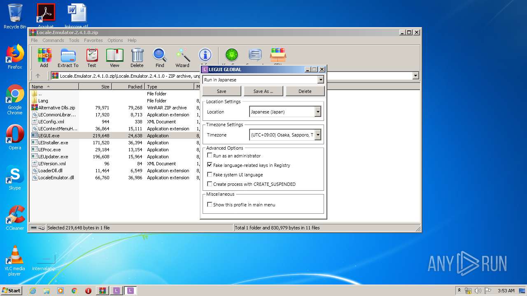This screenshot has height=296, width=527.
Task: Go up one folder with the arrow icon
Action: [x=38, y=76]
